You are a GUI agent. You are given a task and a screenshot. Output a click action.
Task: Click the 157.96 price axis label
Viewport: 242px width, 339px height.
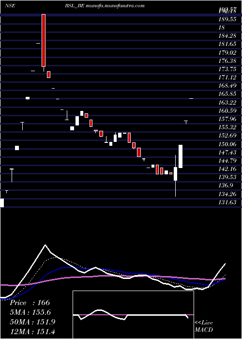tap(227, 119)
